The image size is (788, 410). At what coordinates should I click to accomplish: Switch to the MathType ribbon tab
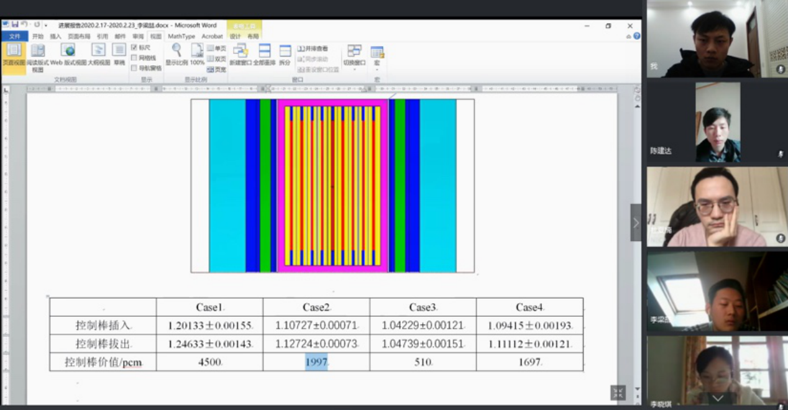tap(181, 36)
